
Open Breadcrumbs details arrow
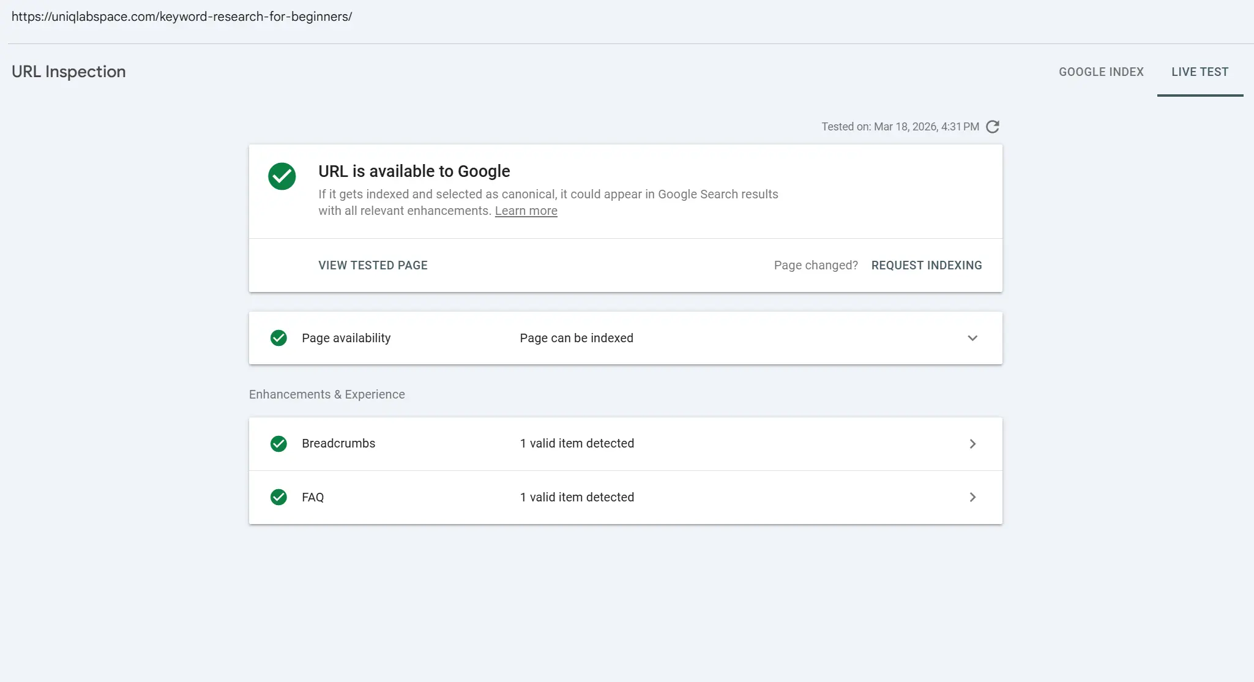972,444
